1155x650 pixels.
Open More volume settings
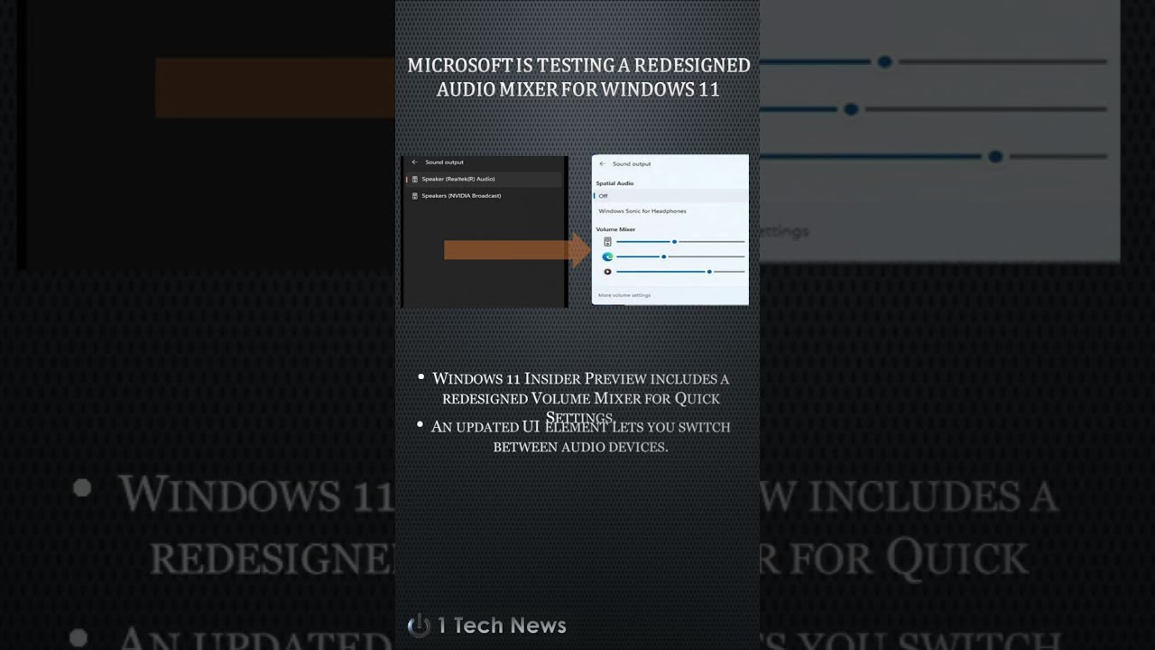[624, 295]
